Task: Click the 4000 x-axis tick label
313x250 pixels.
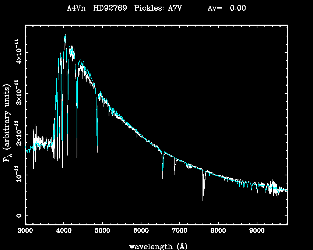Action: pos(64,231)
